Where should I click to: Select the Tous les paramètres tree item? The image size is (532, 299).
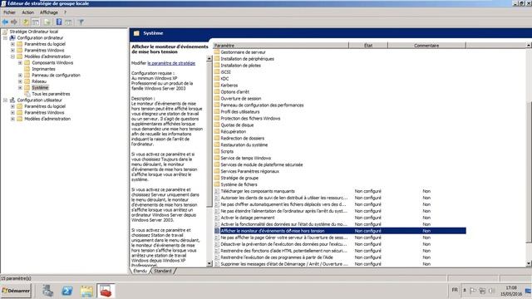pyautogui.click(x=51, y=94)
